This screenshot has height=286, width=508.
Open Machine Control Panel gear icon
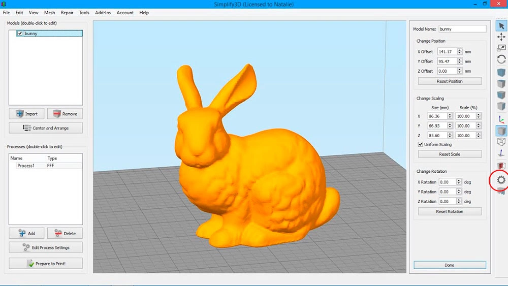(501, 180)
